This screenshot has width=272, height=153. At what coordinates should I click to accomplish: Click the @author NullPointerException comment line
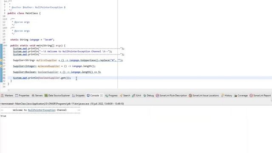click(37, 7)
